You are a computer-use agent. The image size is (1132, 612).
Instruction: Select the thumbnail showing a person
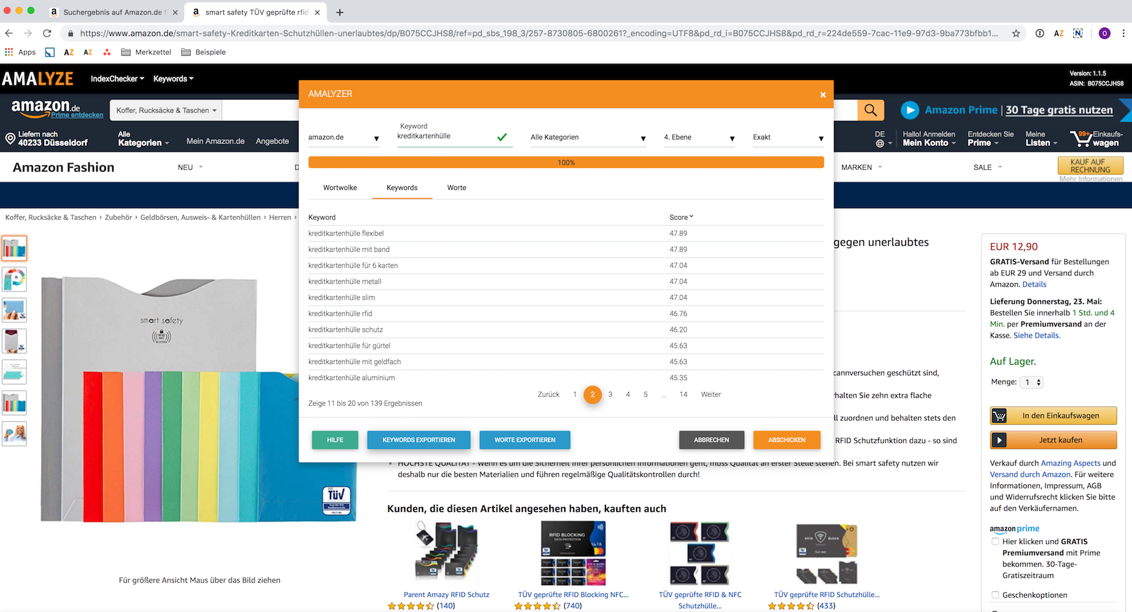click(x=14, y=434)
